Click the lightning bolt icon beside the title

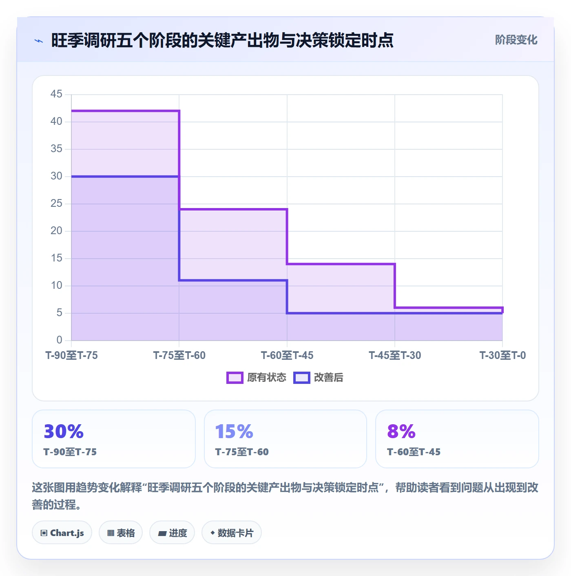pyautogui.click(x=39, y=41)
